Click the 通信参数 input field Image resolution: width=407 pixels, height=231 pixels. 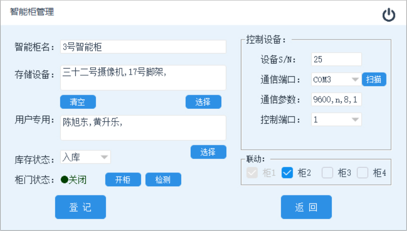click(336, 99)
